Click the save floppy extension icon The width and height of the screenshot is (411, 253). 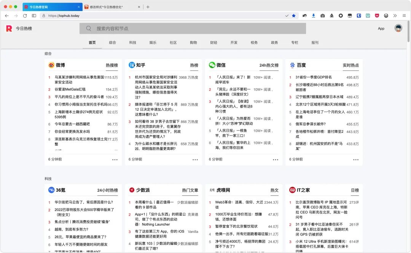pyautogui.click(x=368, y=16)
